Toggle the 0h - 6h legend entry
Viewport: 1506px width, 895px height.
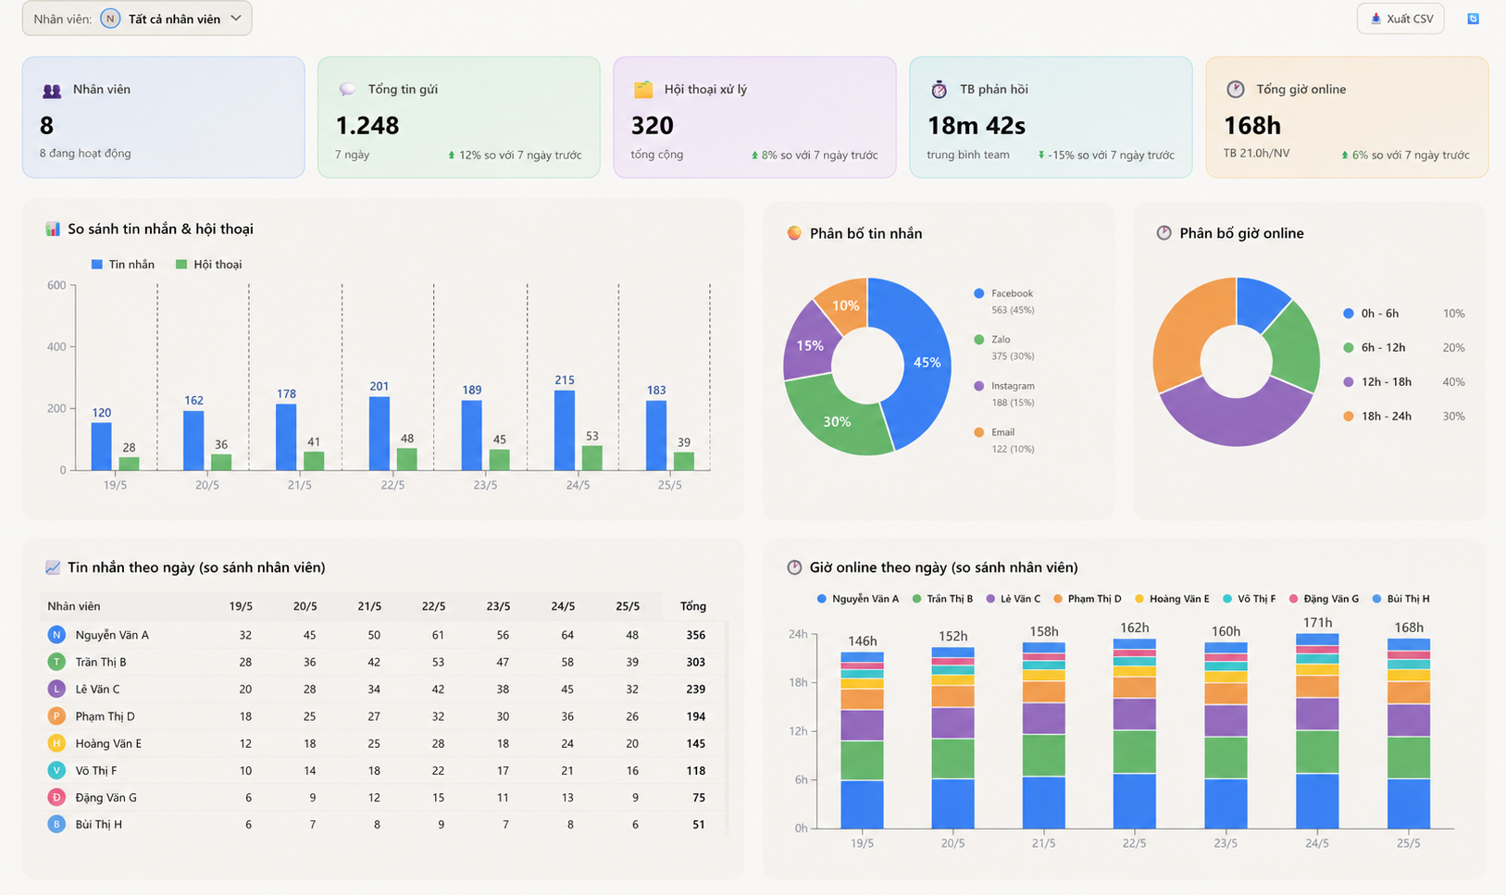click(x=1403, y=314)
